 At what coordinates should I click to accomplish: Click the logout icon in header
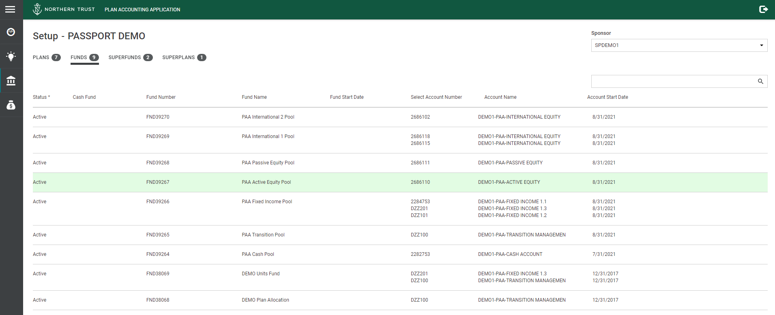pos(763,9)
